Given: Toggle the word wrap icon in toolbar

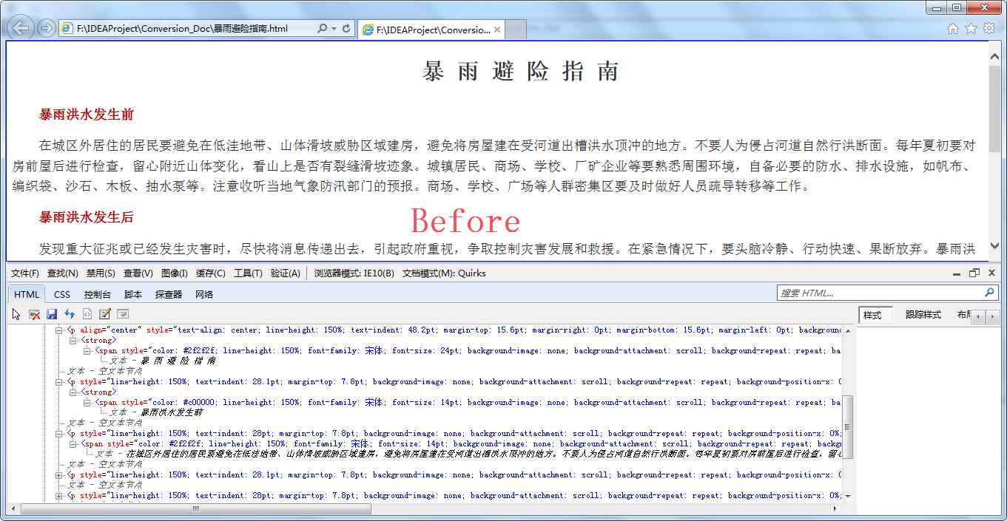Looking at the screenshot, I should (x=123, y=314).
